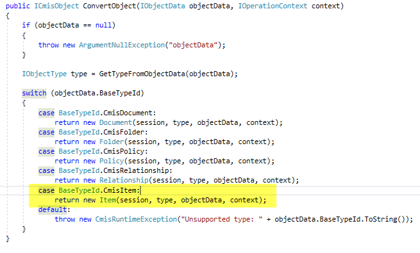This screenshot has height=253, width=420.
Task: Click the "Unsupported type: " string
Action: coord(222,219)
